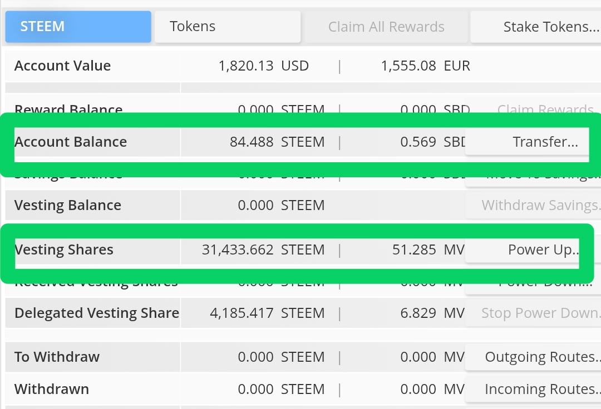Open Outgoing Routes
Screen dimensions: 601x409
click(533, 357)
